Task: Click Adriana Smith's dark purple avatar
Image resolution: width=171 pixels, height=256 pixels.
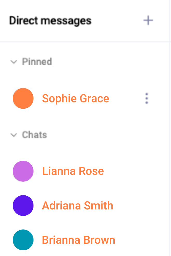Action: point(23,206)
